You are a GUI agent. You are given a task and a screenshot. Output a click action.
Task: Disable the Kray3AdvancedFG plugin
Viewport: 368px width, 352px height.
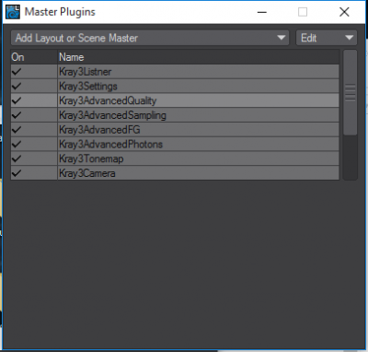tap(17, 130)
